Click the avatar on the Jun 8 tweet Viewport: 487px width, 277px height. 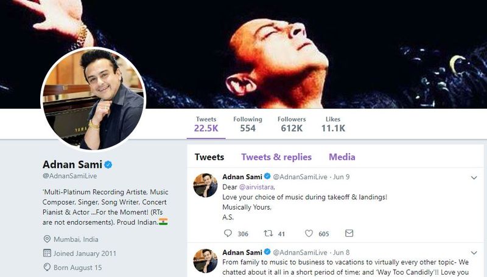coord(205,260)
